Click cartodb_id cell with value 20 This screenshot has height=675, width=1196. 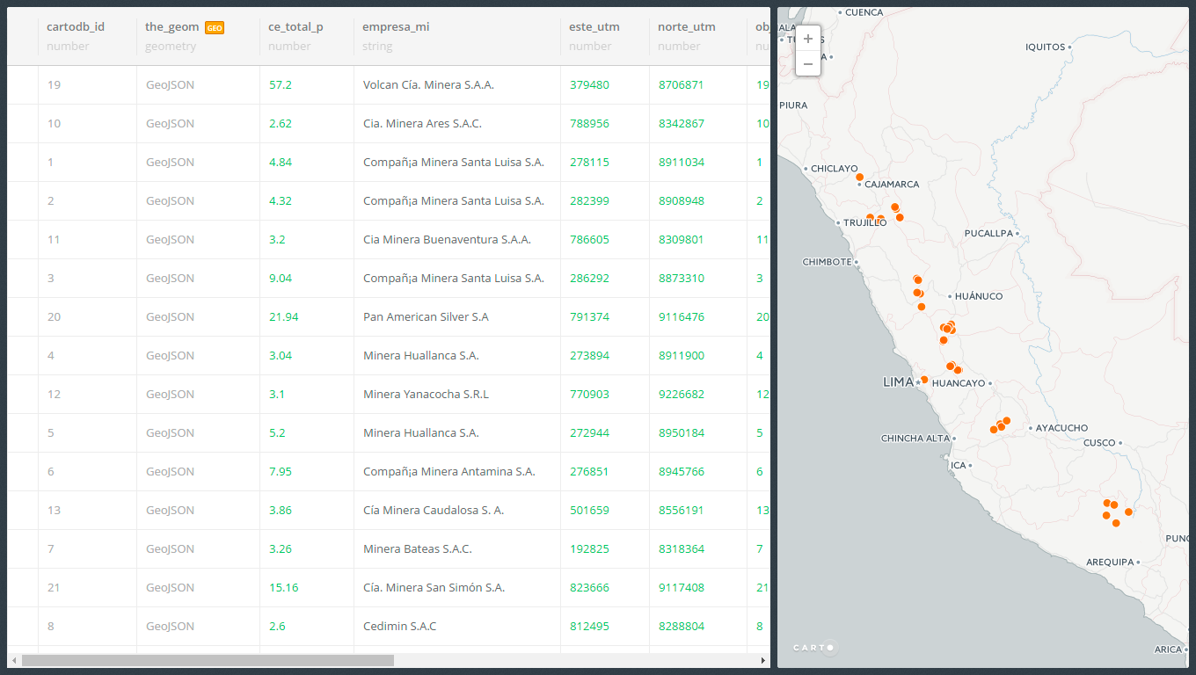pos(55,317)
